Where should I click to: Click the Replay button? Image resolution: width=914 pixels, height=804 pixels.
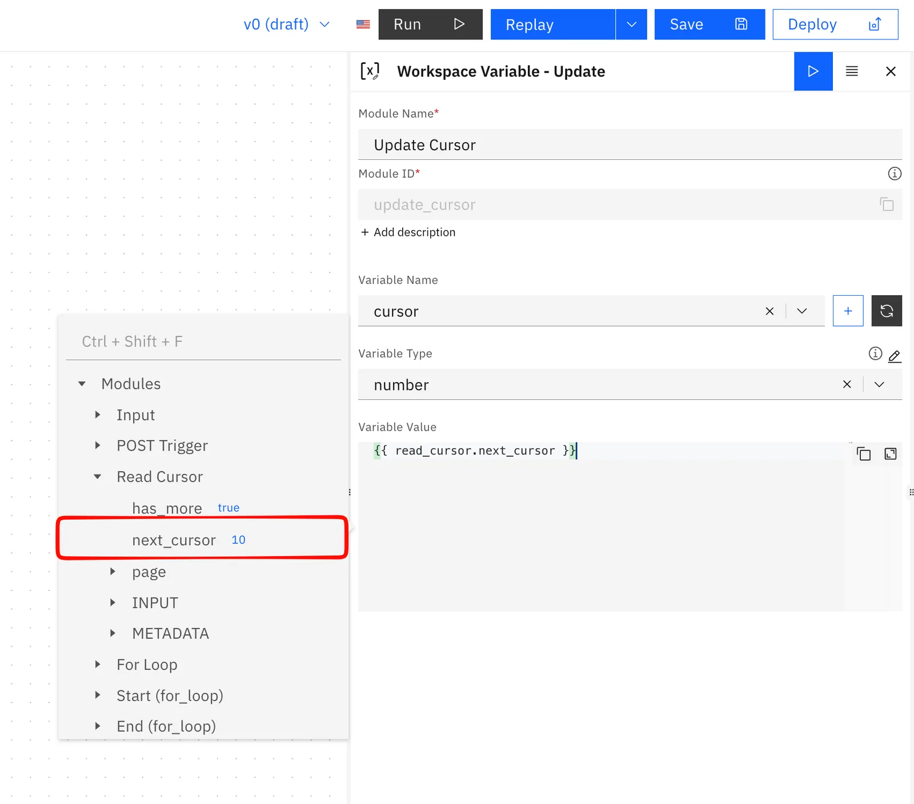[x=552, y=25]
